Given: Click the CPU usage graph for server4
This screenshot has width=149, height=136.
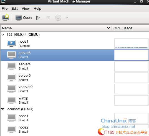Looking at the screenshot, I should coord(131,66).
